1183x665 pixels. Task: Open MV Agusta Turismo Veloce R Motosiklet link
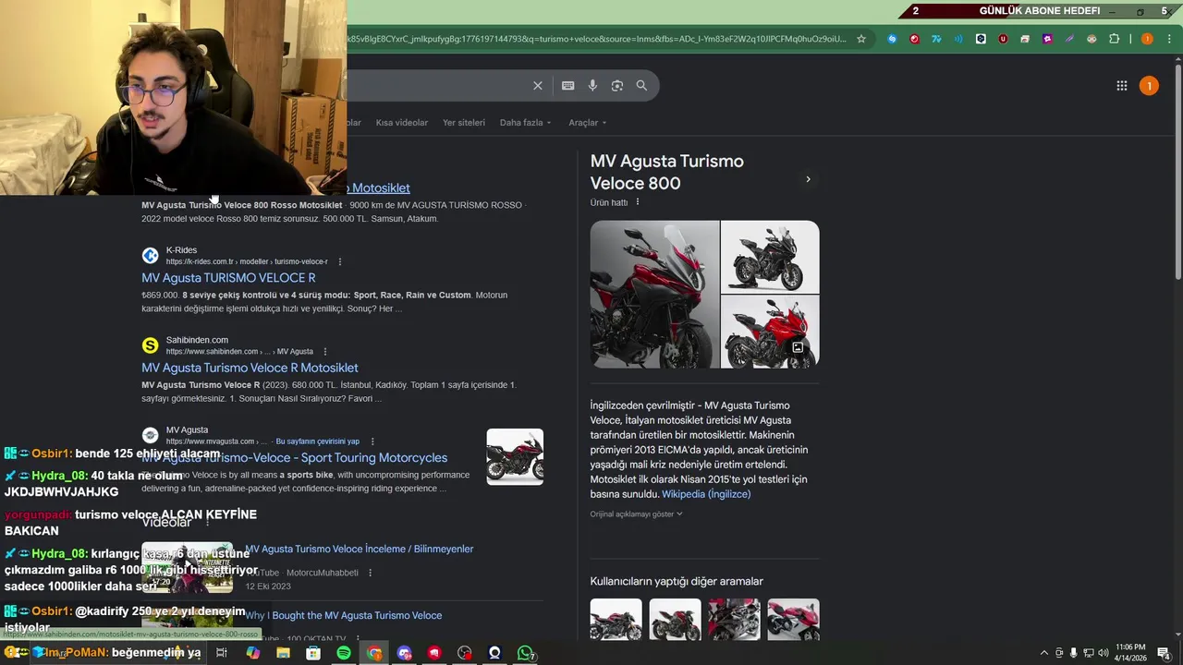coord(250,368)
